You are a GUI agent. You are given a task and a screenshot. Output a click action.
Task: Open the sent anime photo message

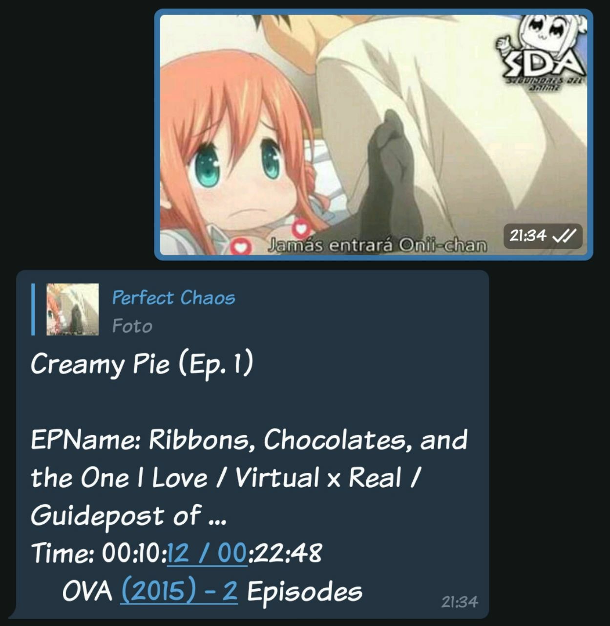click(374, 134)
